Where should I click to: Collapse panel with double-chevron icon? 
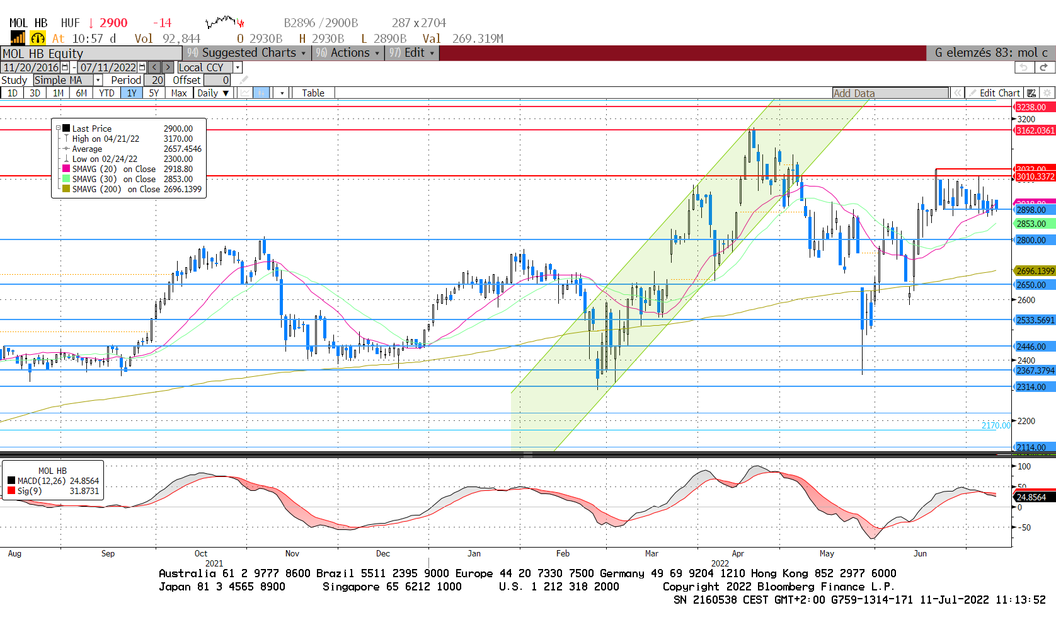pyautogui.click(x=958, y=93)
